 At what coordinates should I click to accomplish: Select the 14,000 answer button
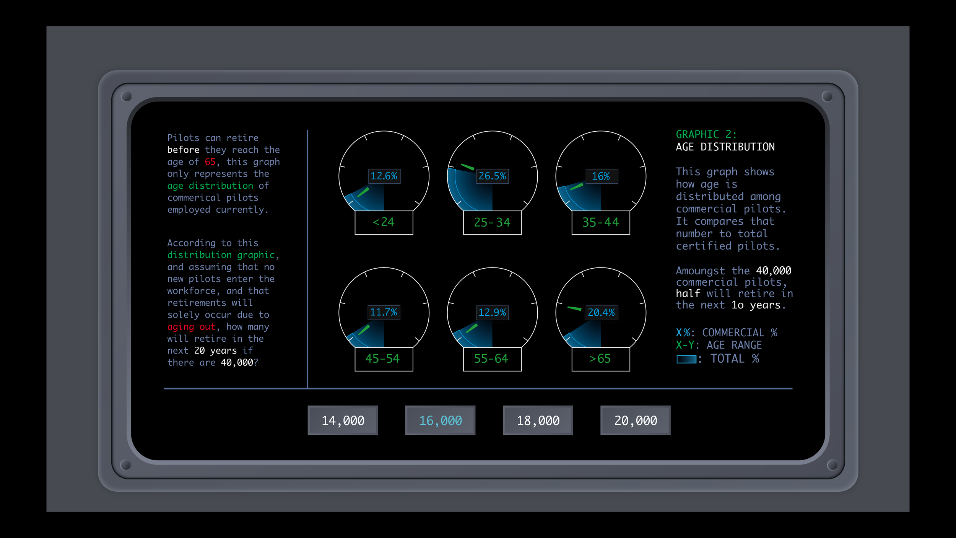[x=343, y=420]
